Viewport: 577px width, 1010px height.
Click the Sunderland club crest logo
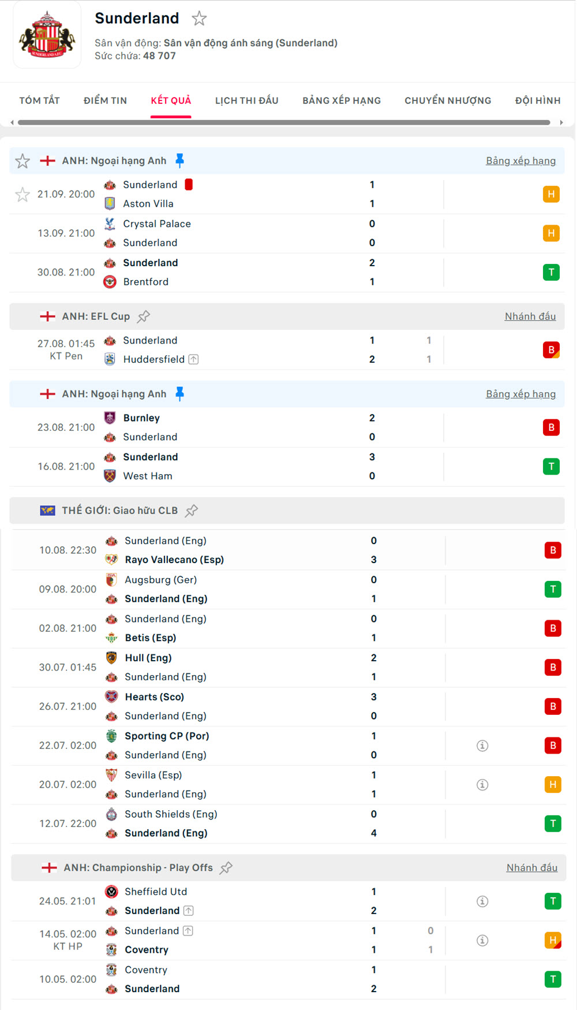[x=47, y=36]
